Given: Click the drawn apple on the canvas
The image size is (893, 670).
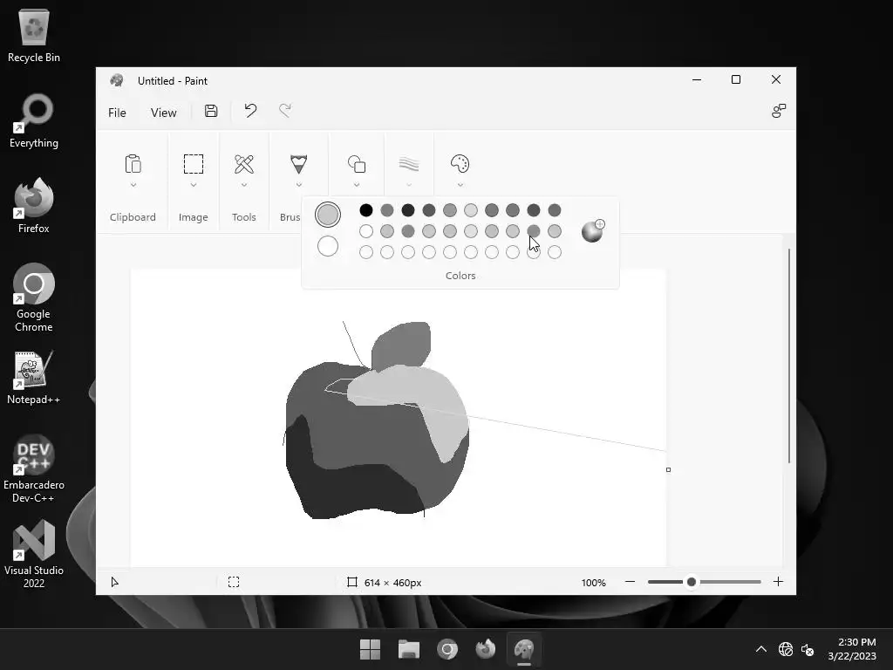Looking at the screenshot, I should [377, 421].
